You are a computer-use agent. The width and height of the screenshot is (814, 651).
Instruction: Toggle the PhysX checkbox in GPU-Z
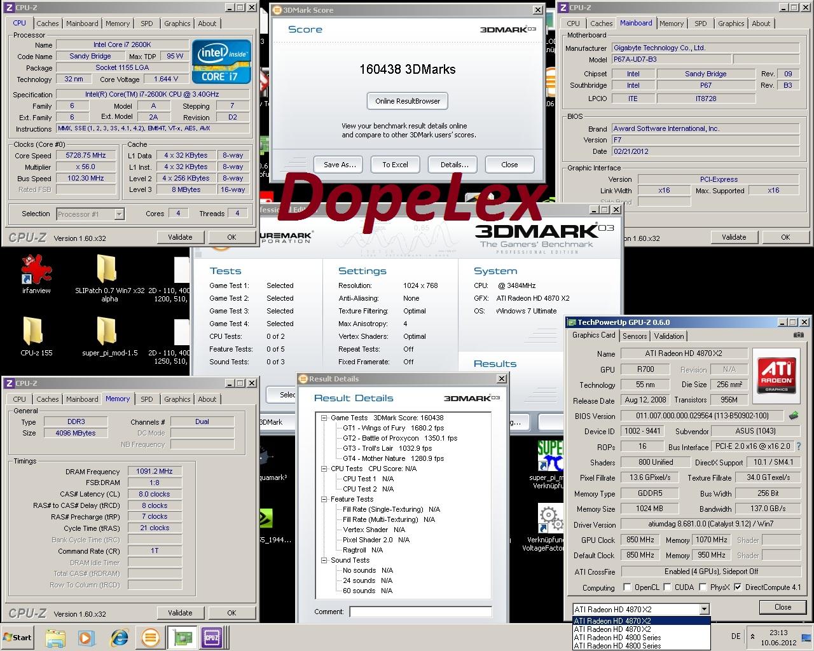point(703,587)
